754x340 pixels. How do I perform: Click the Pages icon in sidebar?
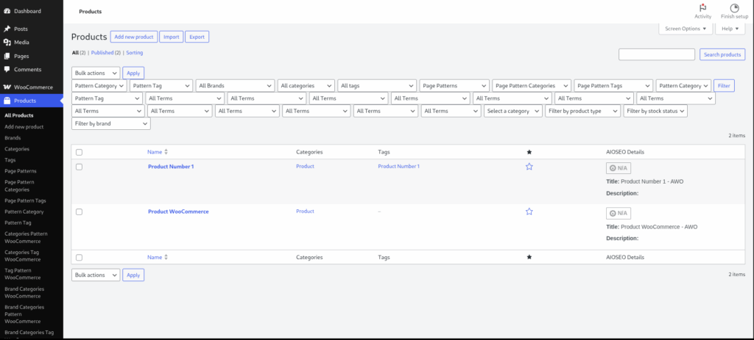pos(7,56)
